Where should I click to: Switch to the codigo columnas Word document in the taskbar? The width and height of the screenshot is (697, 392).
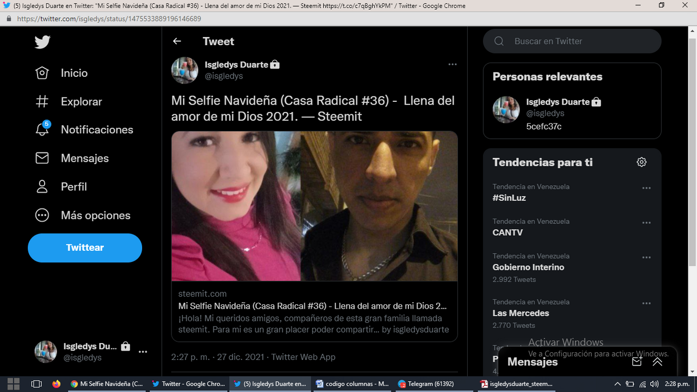point(352,384)
